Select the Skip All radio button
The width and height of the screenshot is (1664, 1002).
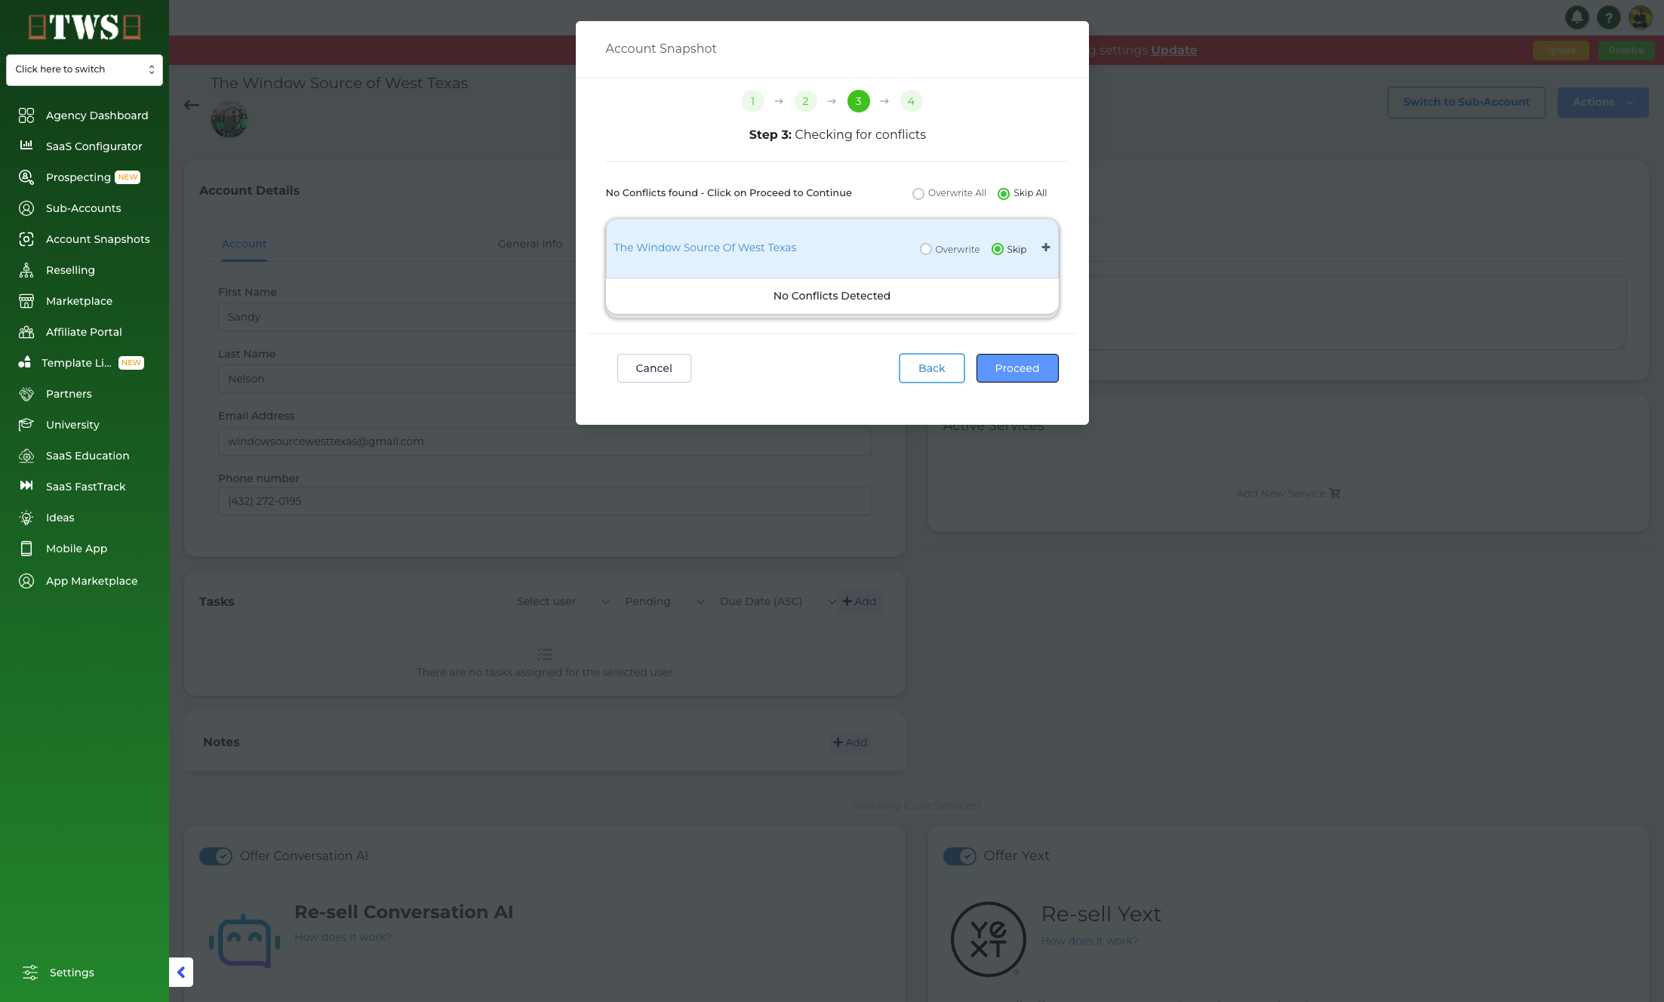point(1004,194)
